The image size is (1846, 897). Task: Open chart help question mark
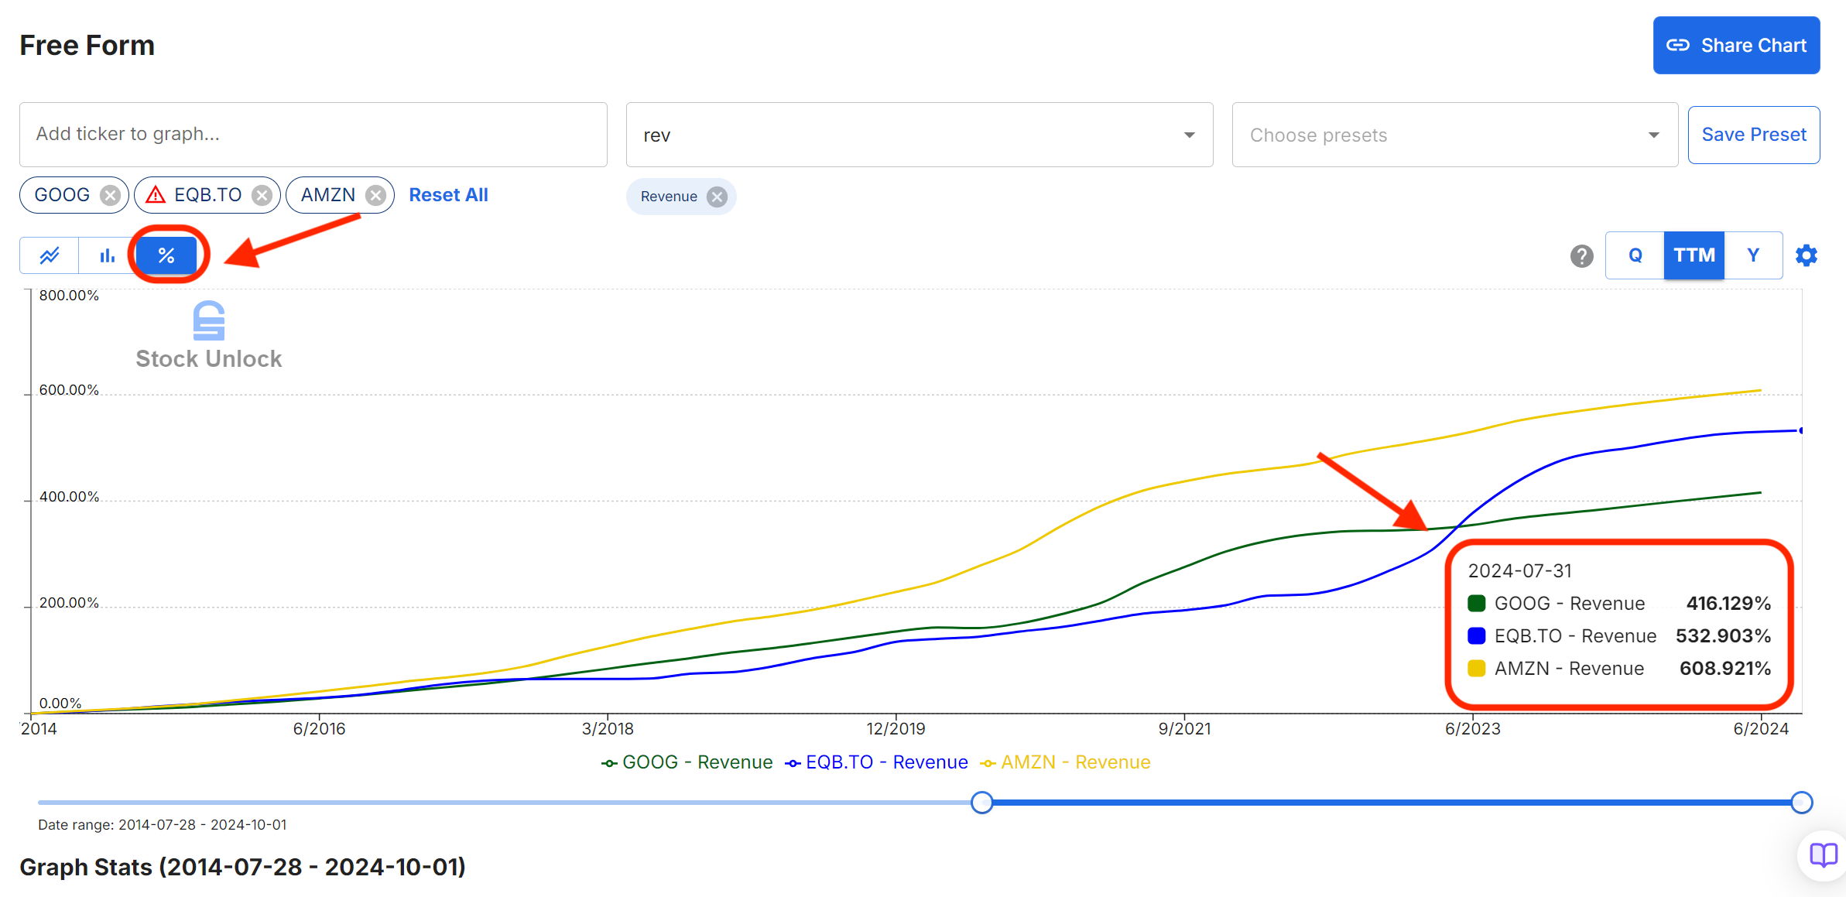1581,255
